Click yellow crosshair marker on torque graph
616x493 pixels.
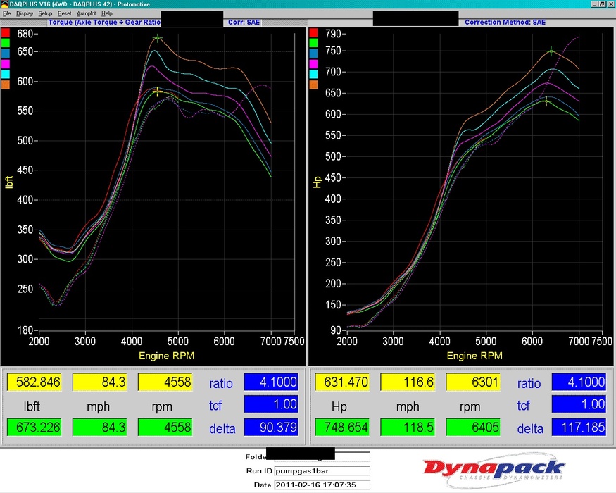point(158,92)
